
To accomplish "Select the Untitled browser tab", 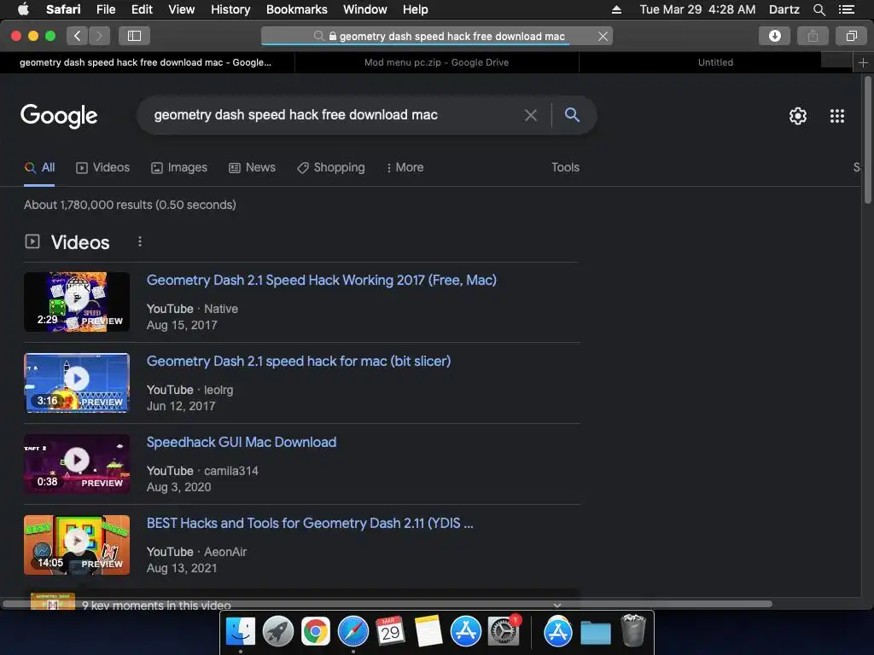I will 716,62.
